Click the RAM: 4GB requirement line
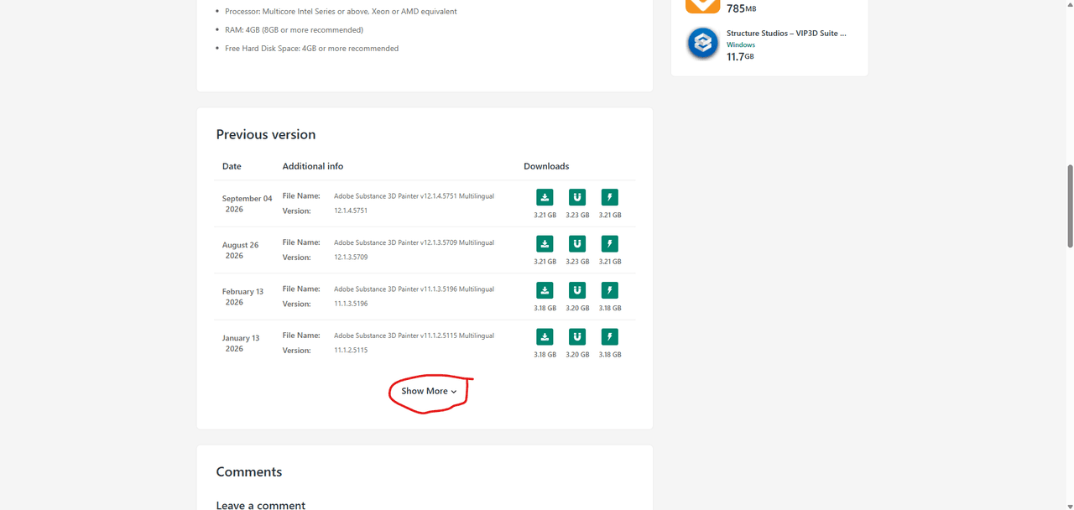Viewport: 1074px width, 510px height. tap(294, 30)
